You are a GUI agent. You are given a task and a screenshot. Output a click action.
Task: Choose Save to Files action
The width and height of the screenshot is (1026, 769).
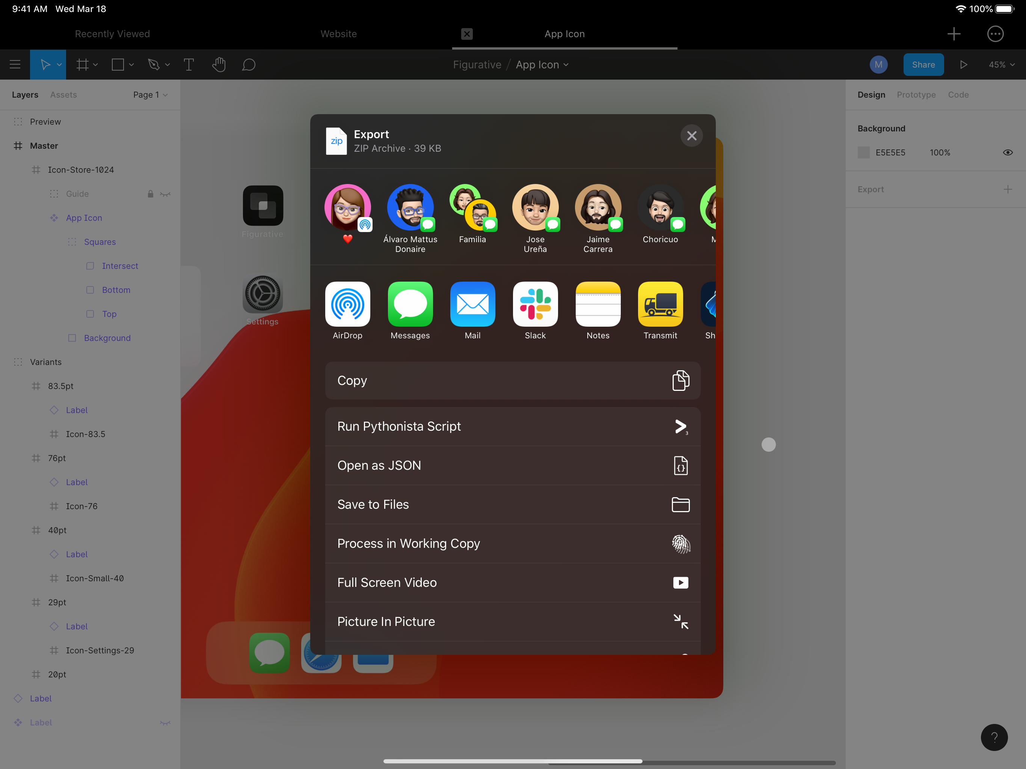(x=513, y=504)
